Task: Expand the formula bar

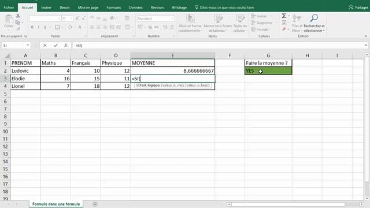Action: pos(366,45)
